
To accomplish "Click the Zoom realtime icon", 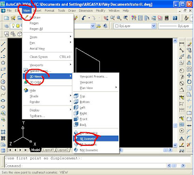I will click(x=113, y=18).
